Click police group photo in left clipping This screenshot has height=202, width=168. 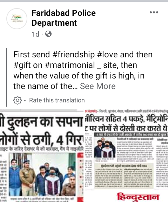(42, 175)
